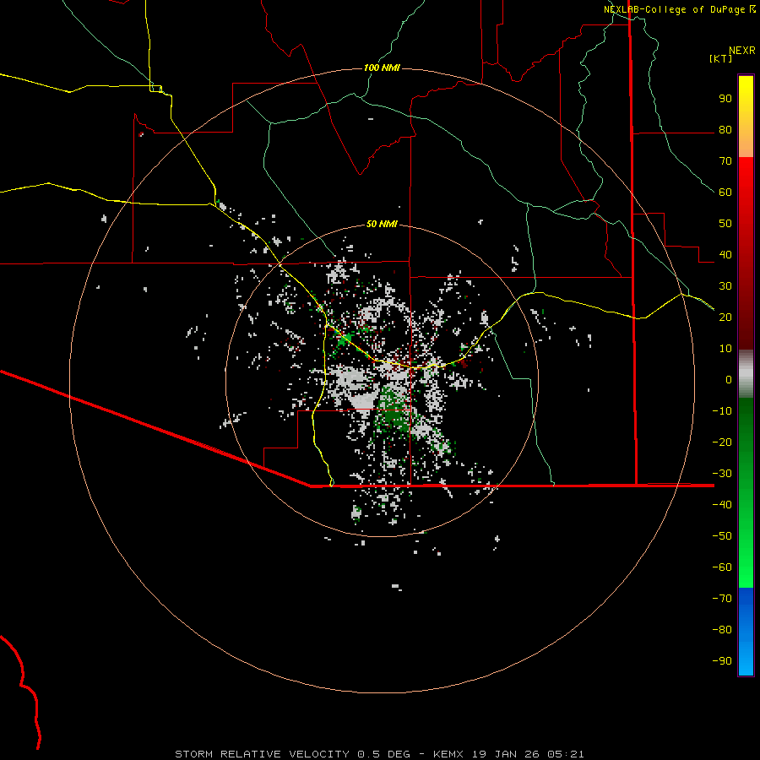The width and height of the screenshot is (760, 760).
Task: Click the 40 value on velocity scale
Action: pos(725,255)
